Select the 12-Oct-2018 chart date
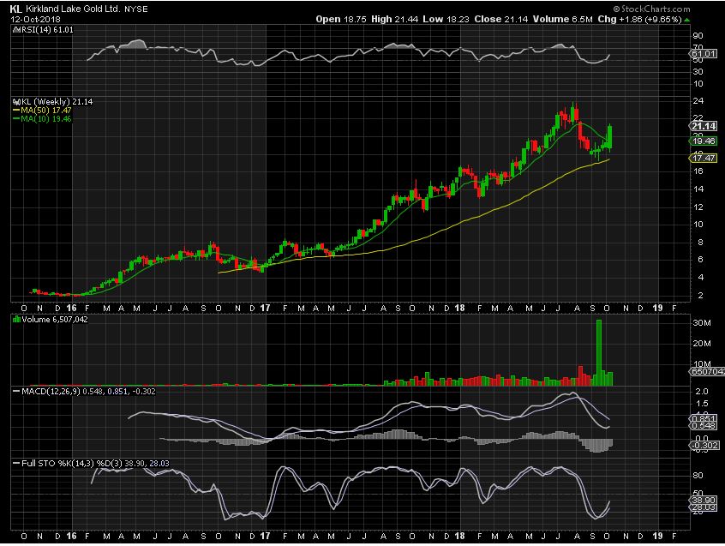This screenshot has height=546, width=725. 36,20
